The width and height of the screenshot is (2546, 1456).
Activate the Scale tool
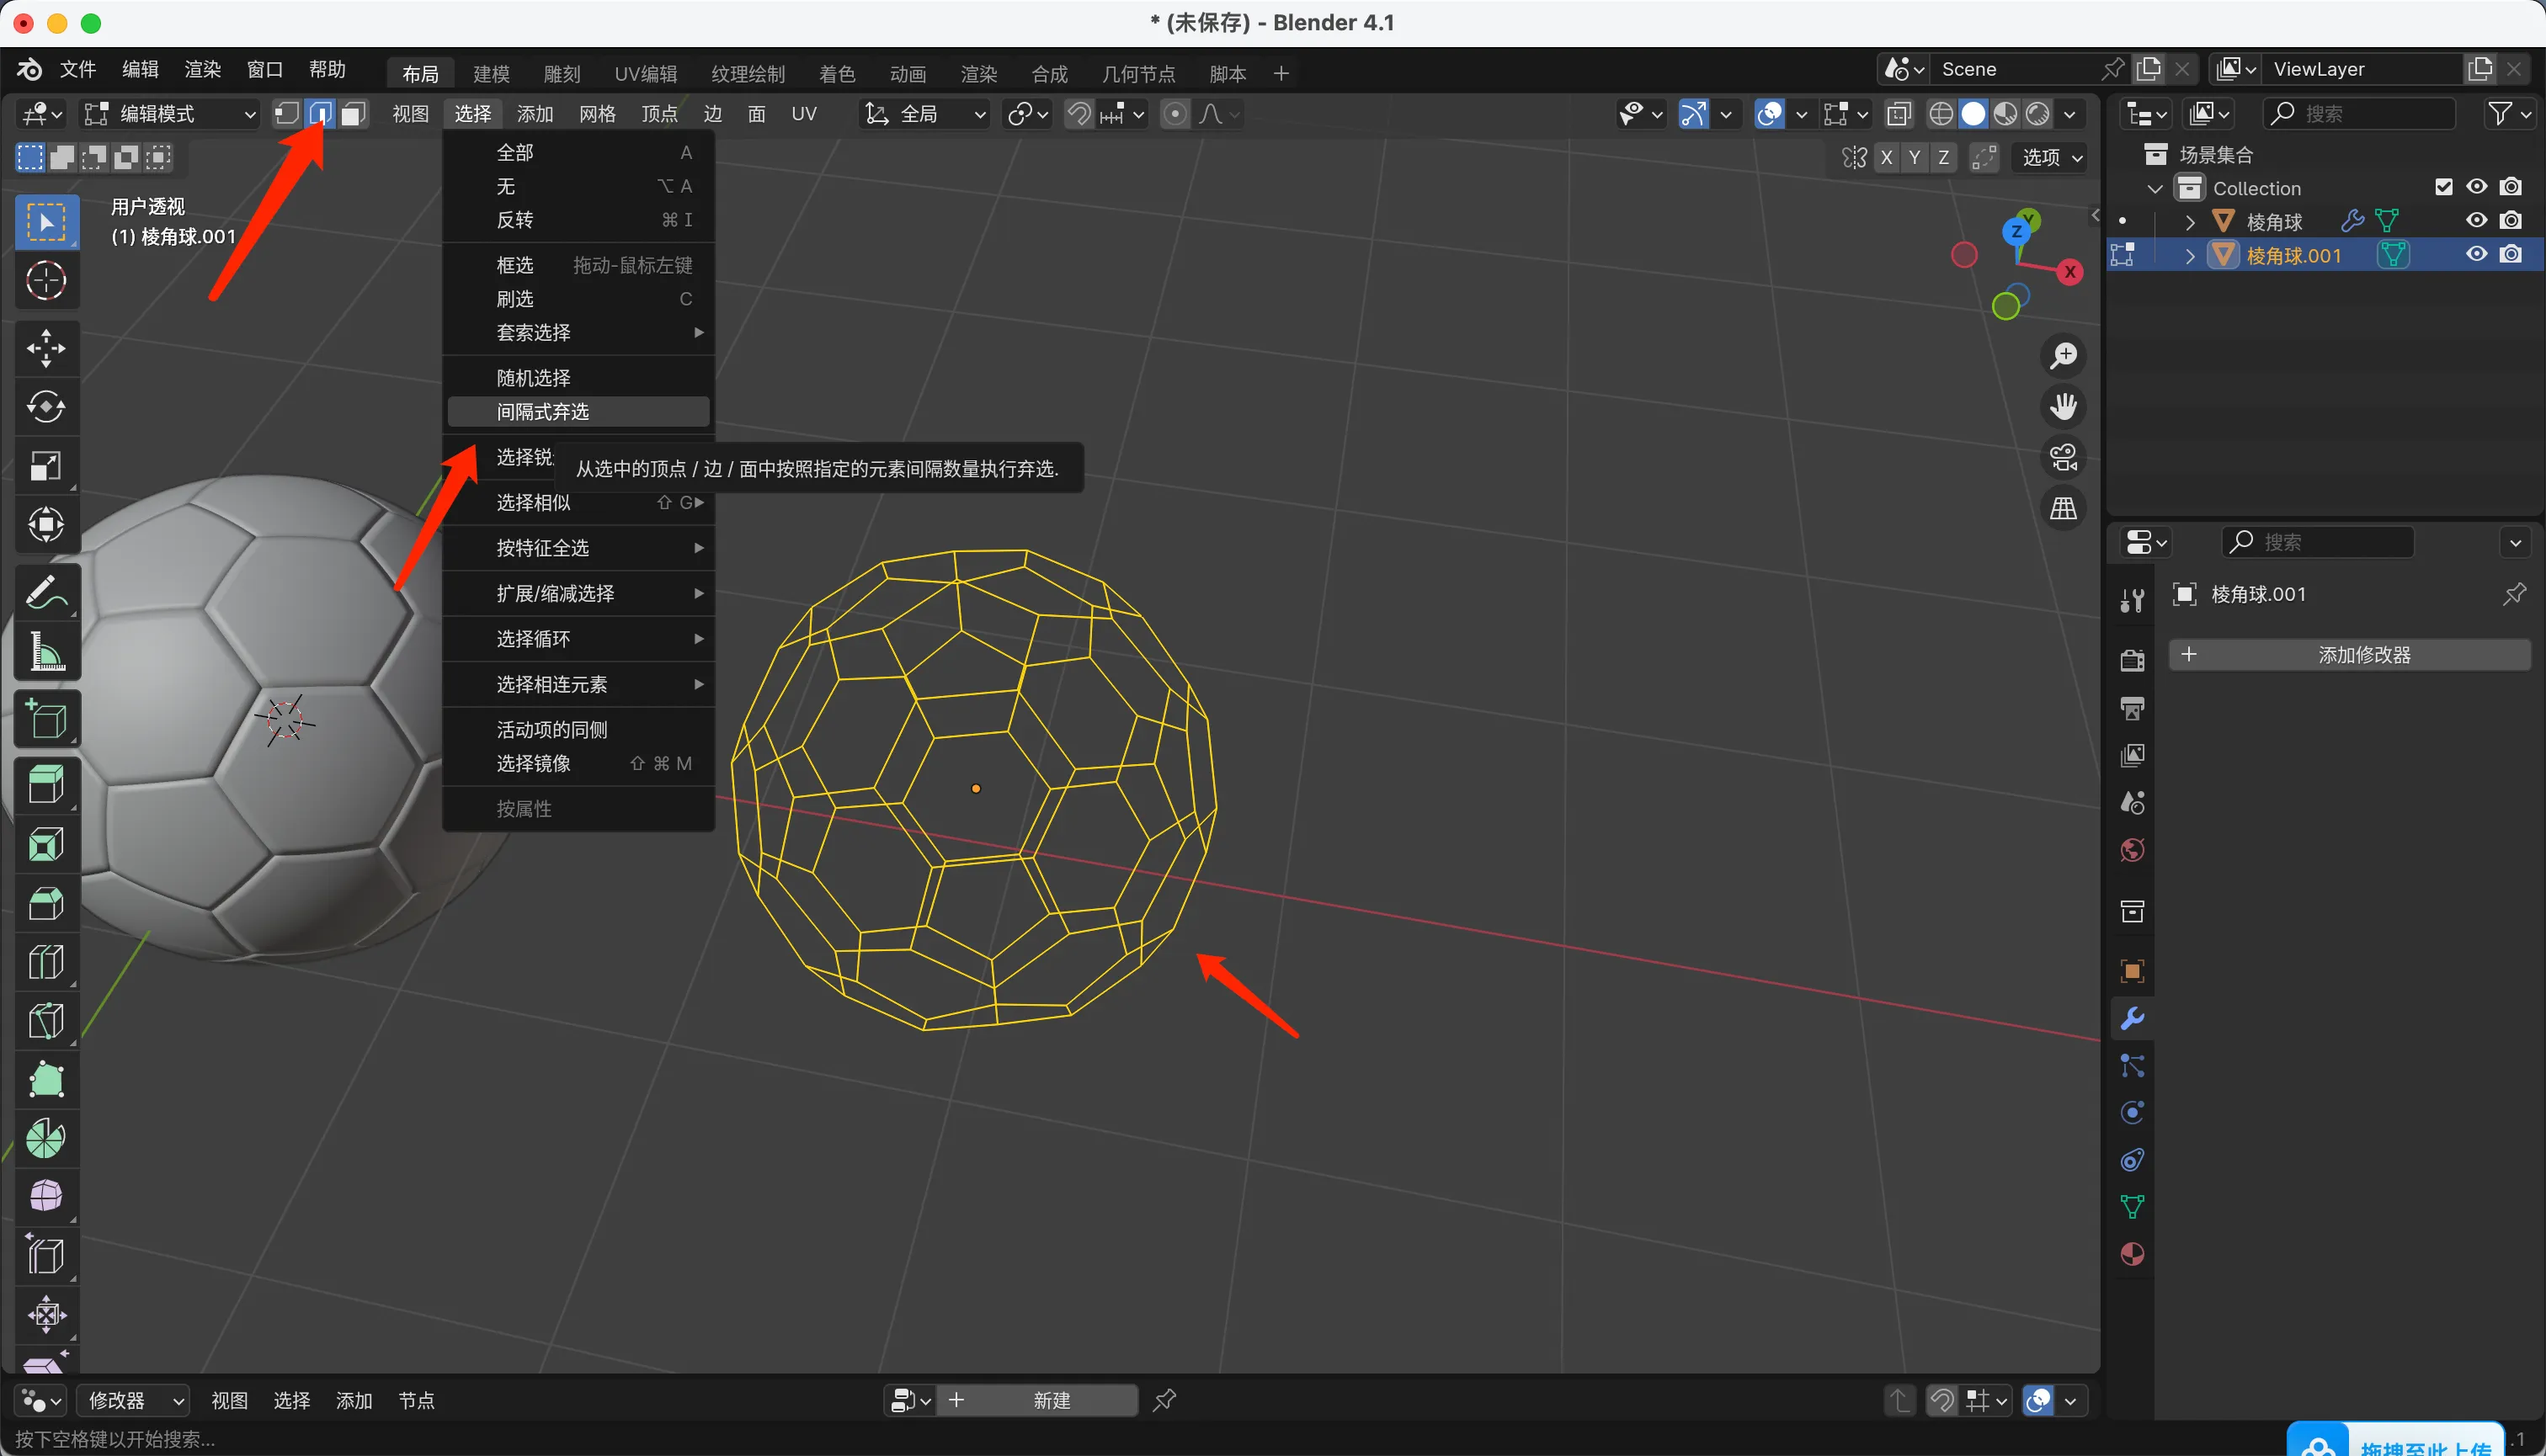[46, 466]
